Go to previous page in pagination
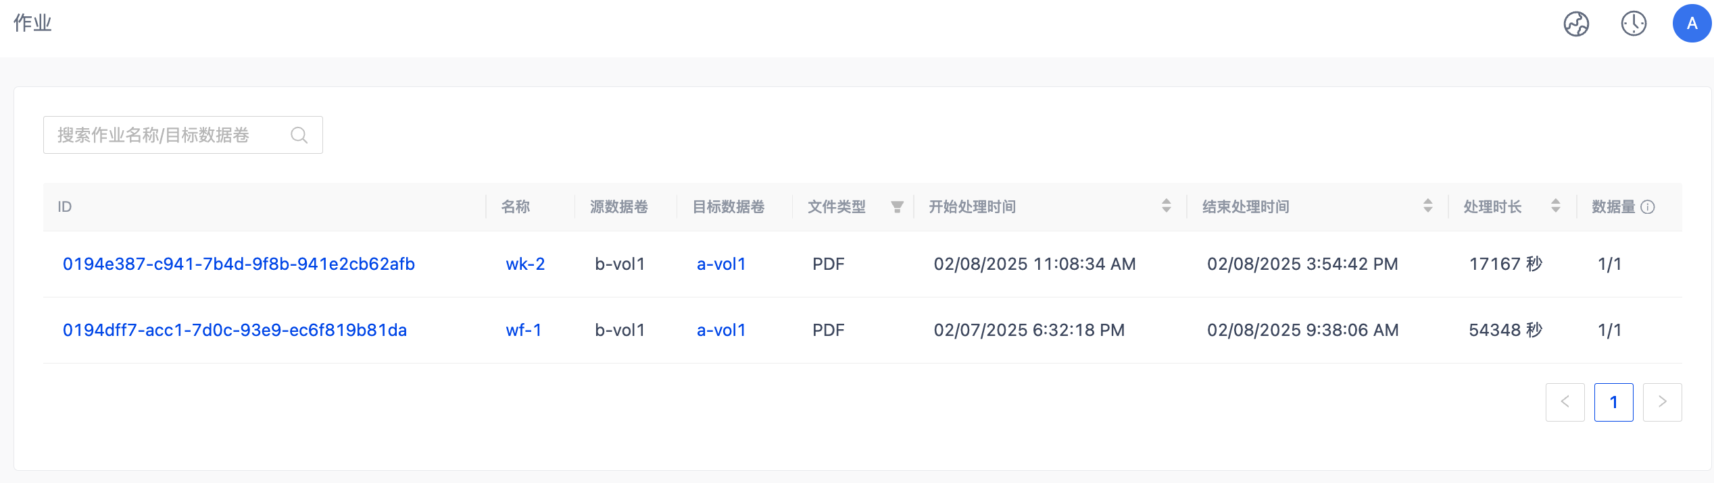Image resolution: width=1714 pixels, height=483 pixels. tap(1565, 402)
